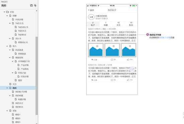This screenshot has height=124, width=184.
Task: Follow the 我的帖子详情 link in annotation
Action: [165, 38]
